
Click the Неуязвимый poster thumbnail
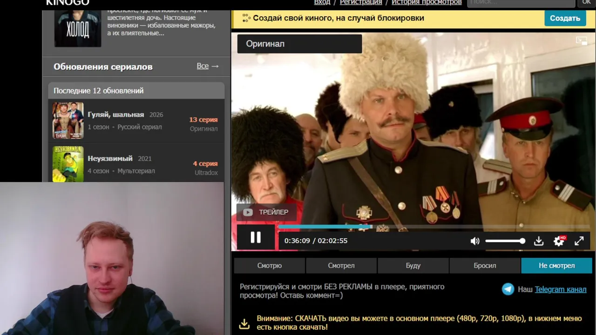68,164
